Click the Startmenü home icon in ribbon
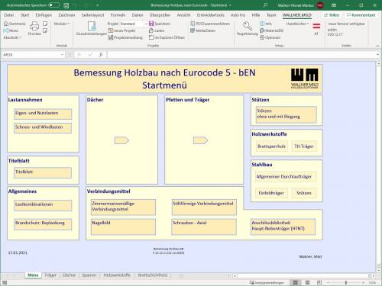The width and height of the screenshot is (382, 286). [x=6, y=24]
